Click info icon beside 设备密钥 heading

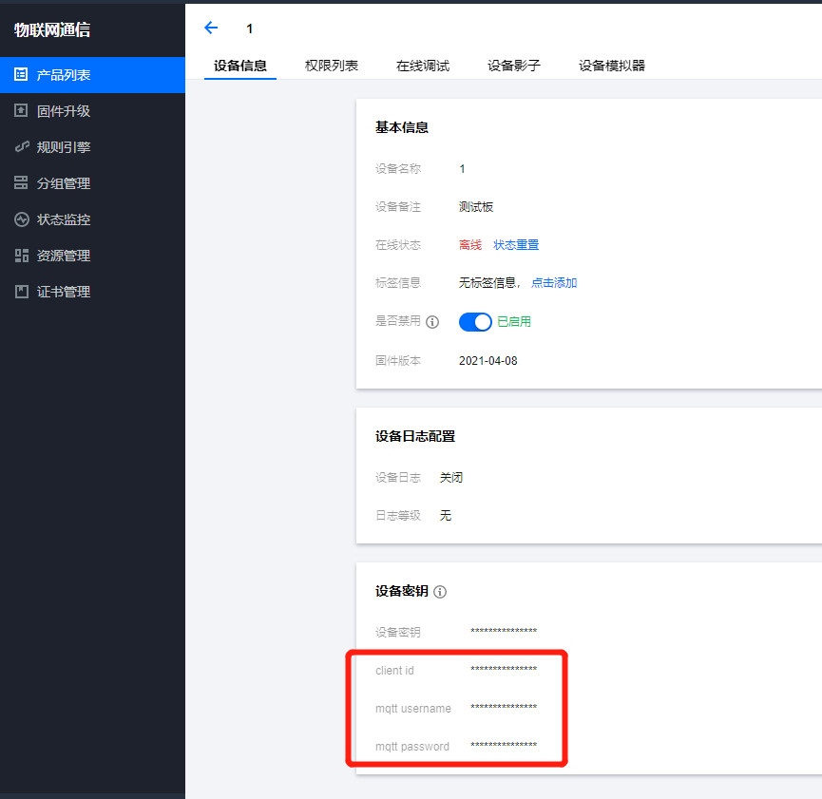point(440,592)
